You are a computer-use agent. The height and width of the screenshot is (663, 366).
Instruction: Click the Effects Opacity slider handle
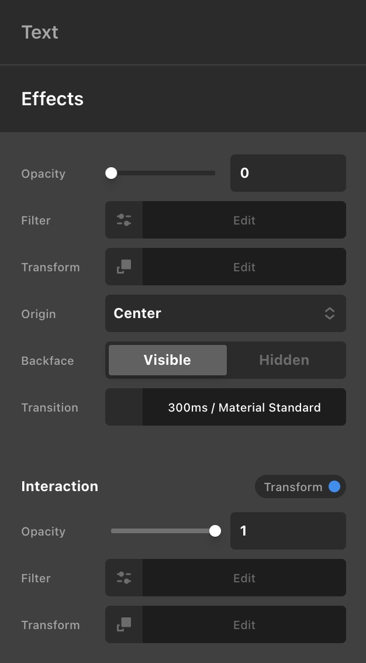tap(111, 173)
